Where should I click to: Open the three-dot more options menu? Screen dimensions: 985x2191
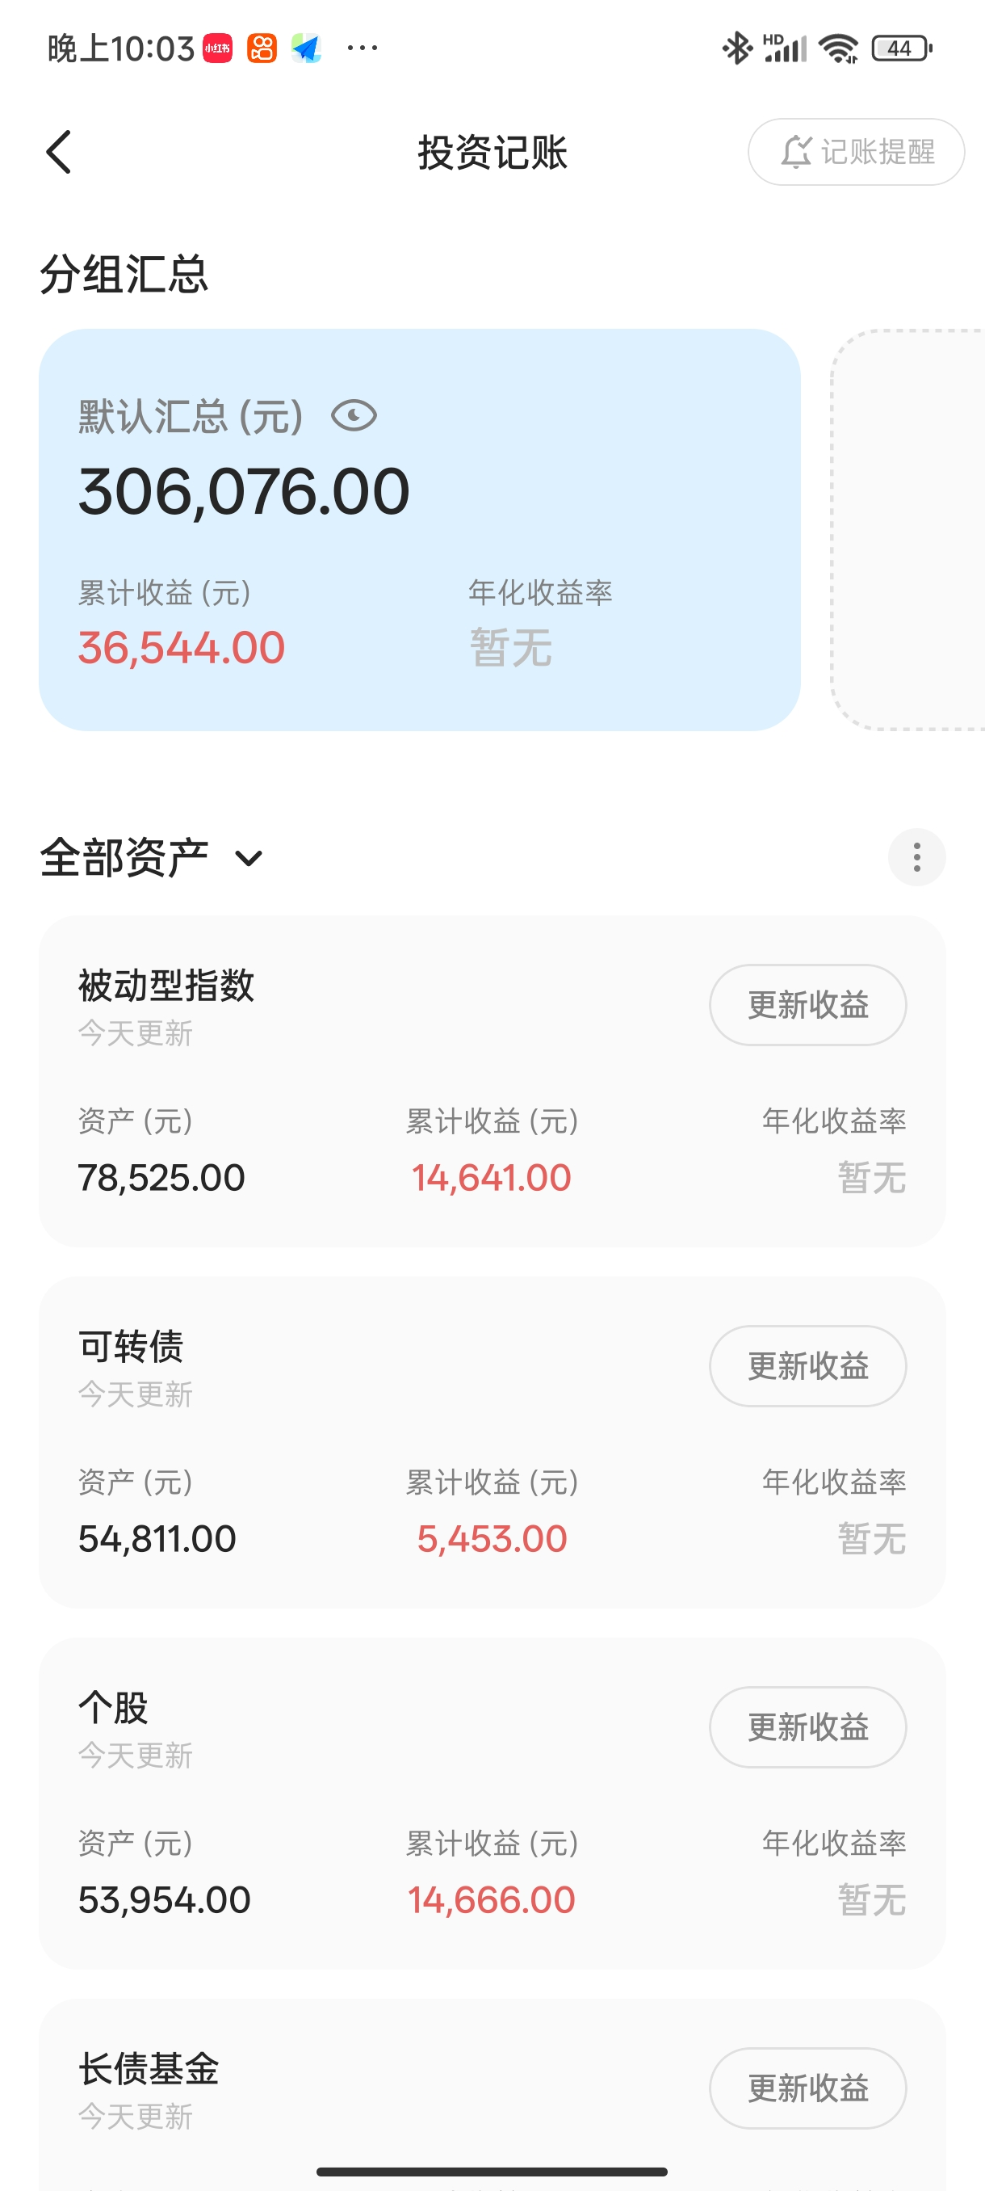916,856
